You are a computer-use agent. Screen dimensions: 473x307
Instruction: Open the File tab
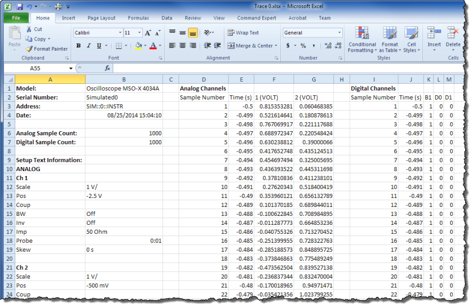pos(16,18)
